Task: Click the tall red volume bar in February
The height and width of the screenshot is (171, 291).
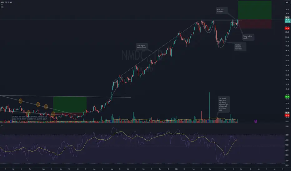Action: [202, 117]
